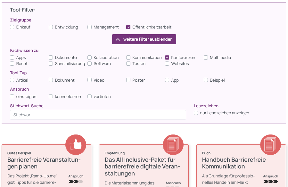The image size is (288, 187).
Task: Click the 'Fachwissen zu' section heading
Action: pyautogui.click(x=24, y=51)
